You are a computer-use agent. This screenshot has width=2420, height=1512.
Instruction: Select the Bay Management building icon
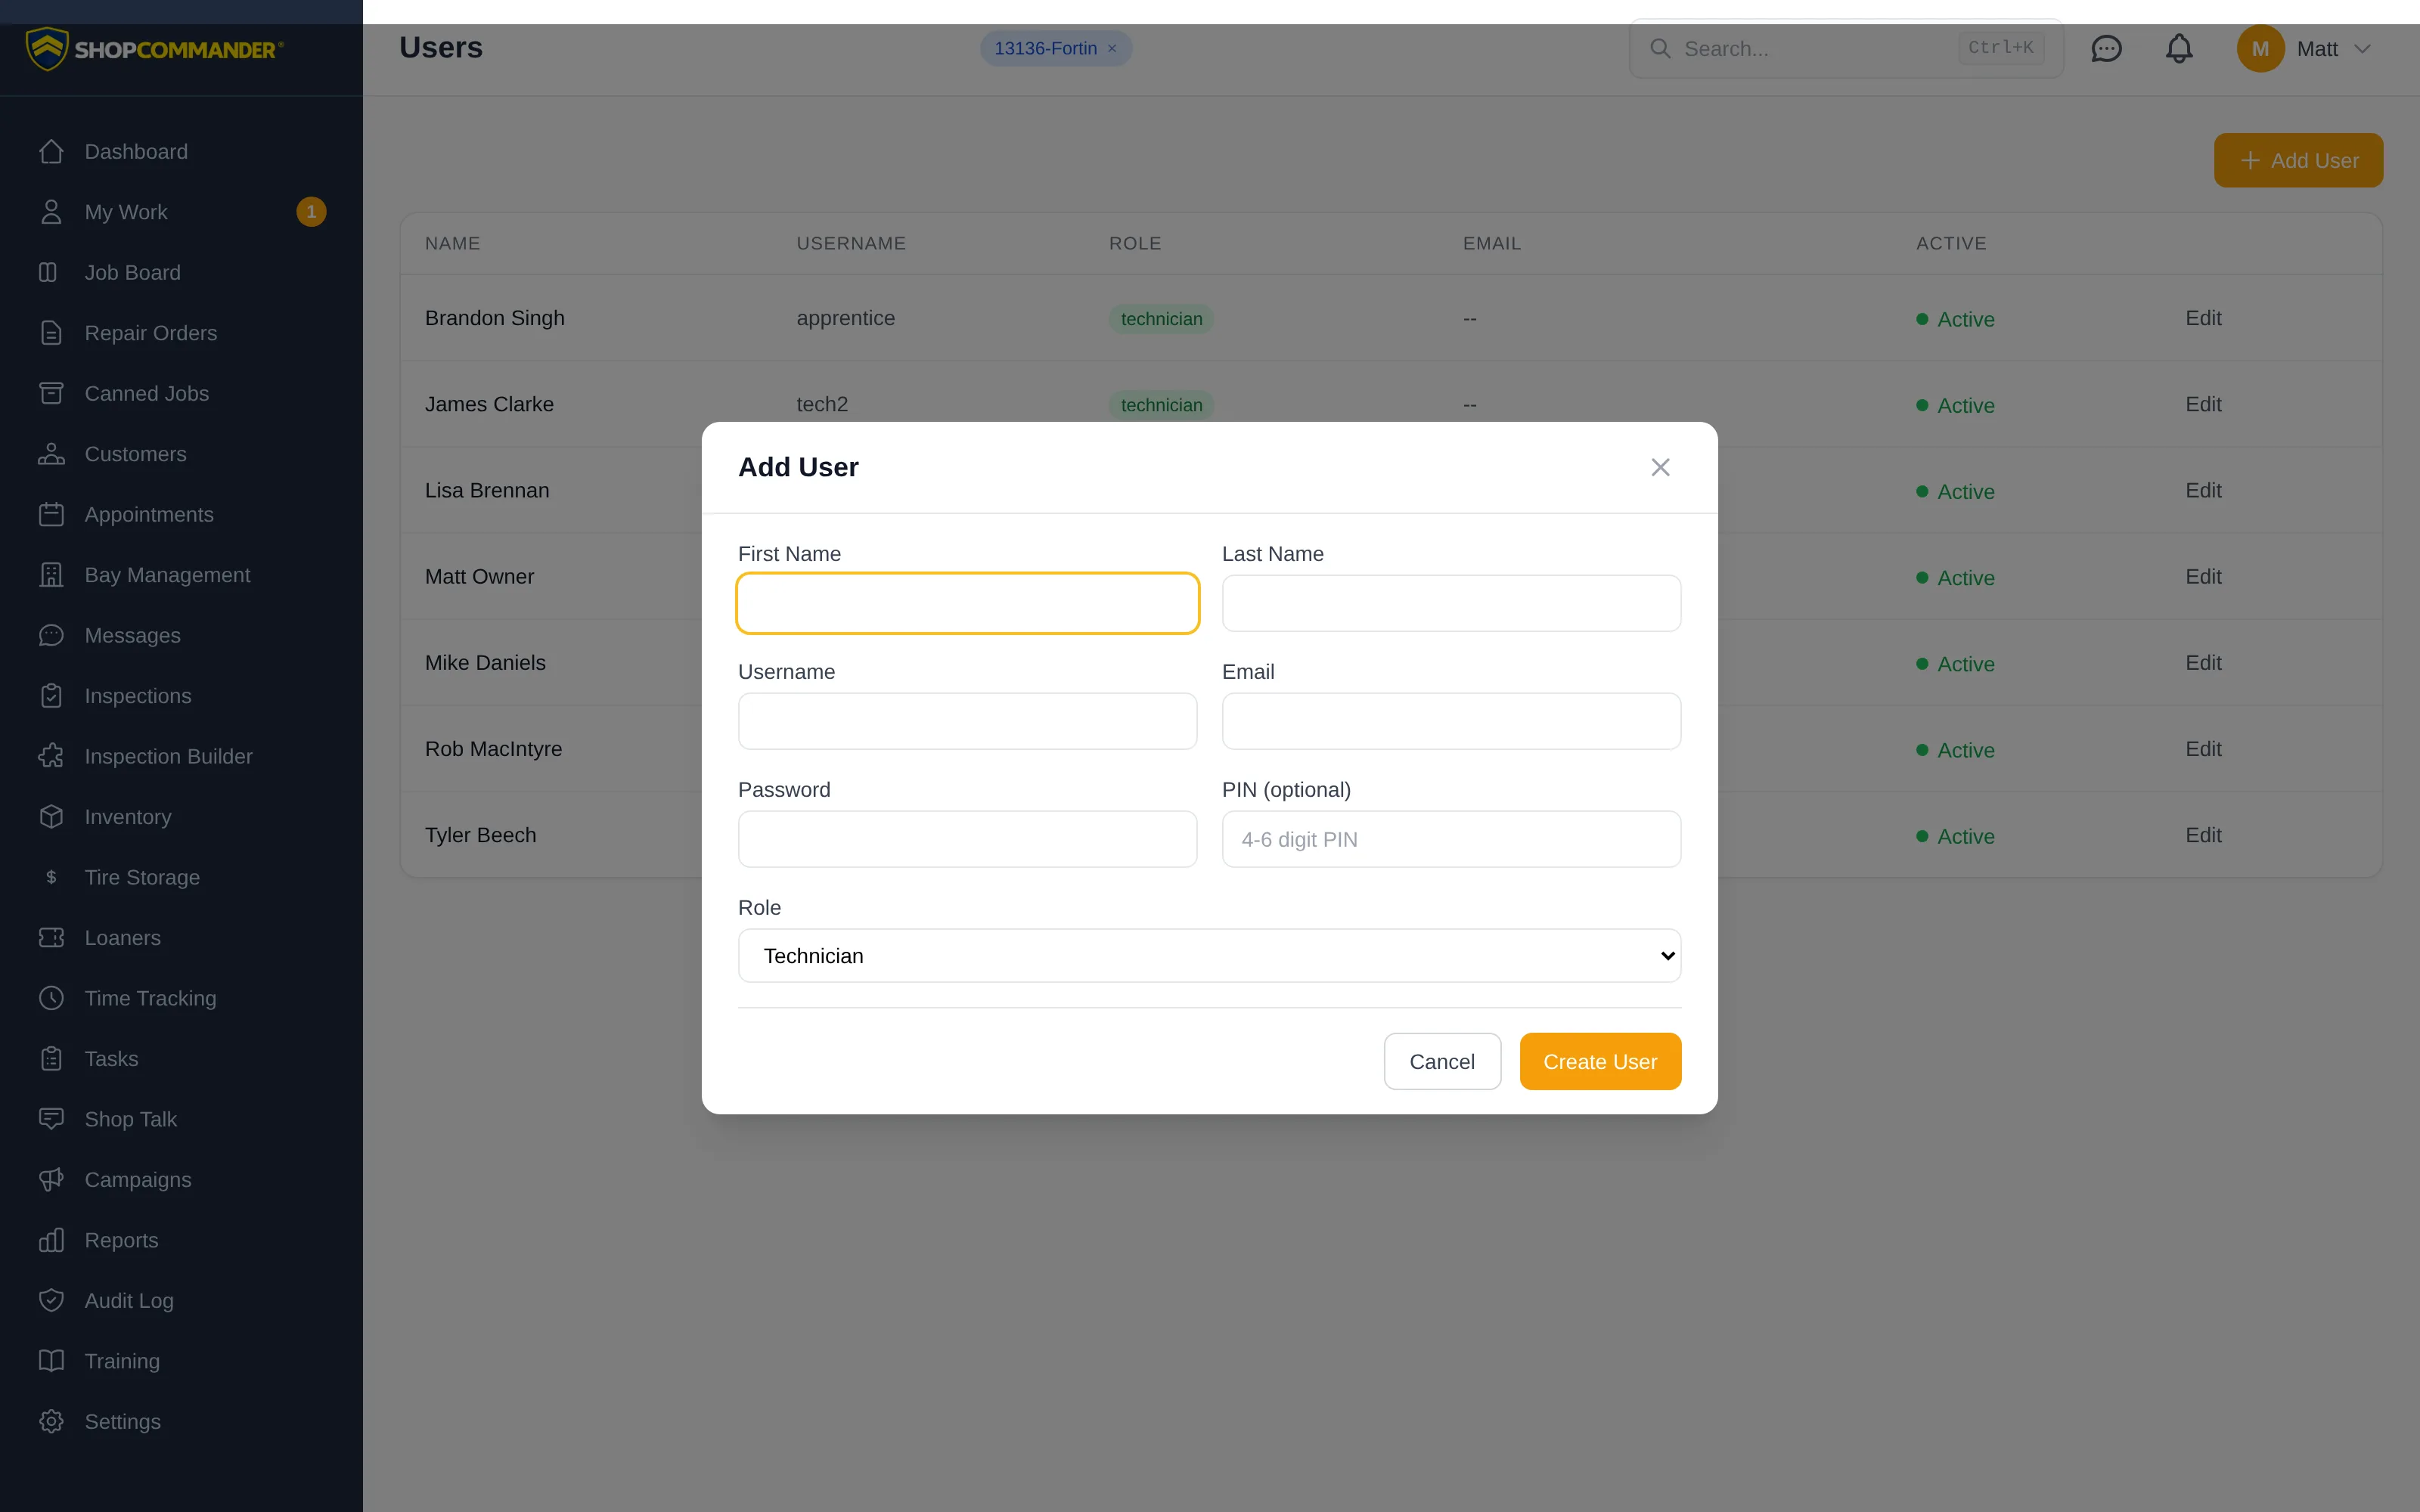tap(51, 575)
